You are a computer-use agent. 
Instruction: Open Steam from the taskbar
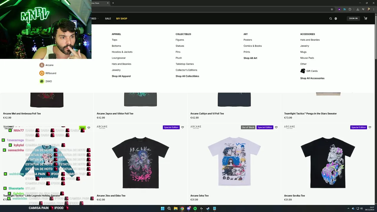pos(208,208)
